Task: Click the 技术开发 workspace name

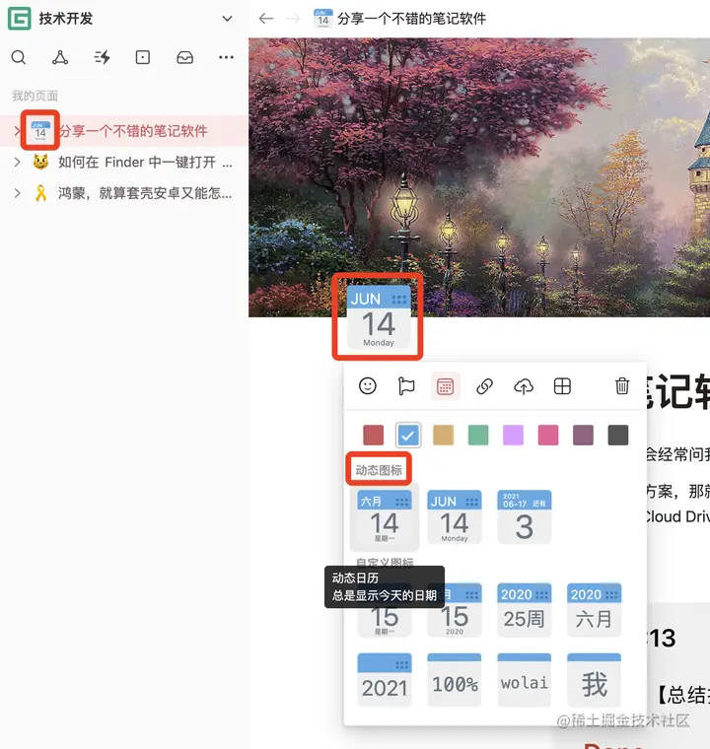Action: [66, 19]
